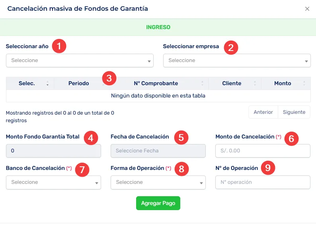Click the red number 1 badge
The width and height of the screenshot is (316, 234).
click(59, 46)
